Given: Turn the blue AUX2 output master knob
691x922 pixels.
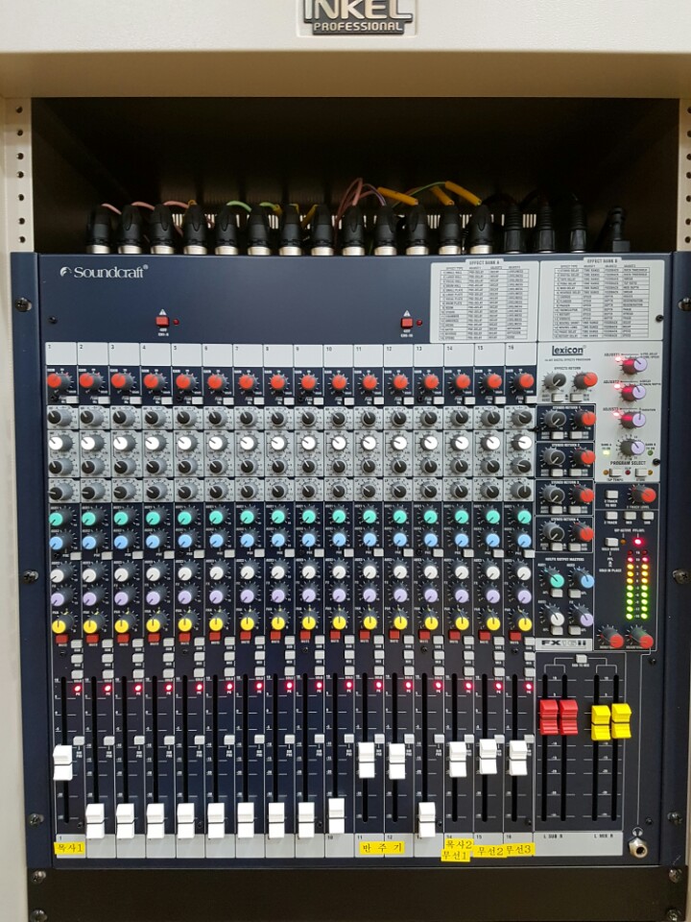Looking at the screenshot, I should pos(584,580).
